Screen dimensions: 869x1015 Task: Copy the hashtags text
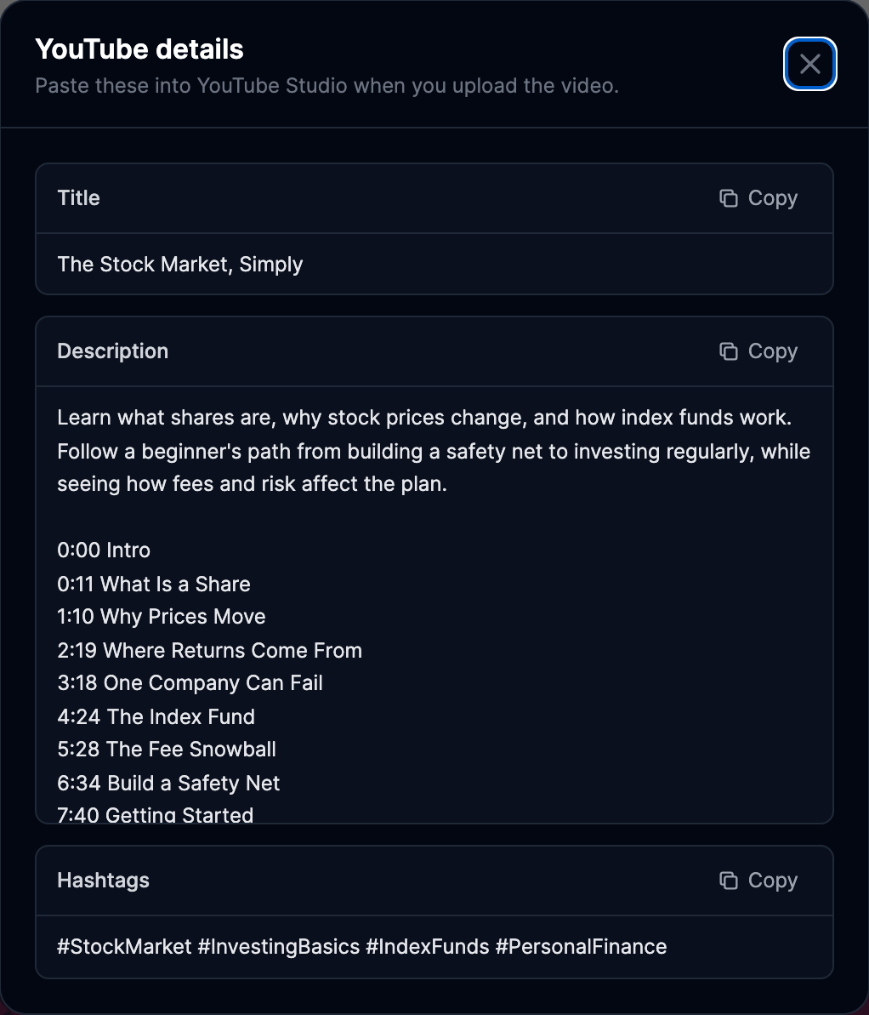[x=758, y=881]
